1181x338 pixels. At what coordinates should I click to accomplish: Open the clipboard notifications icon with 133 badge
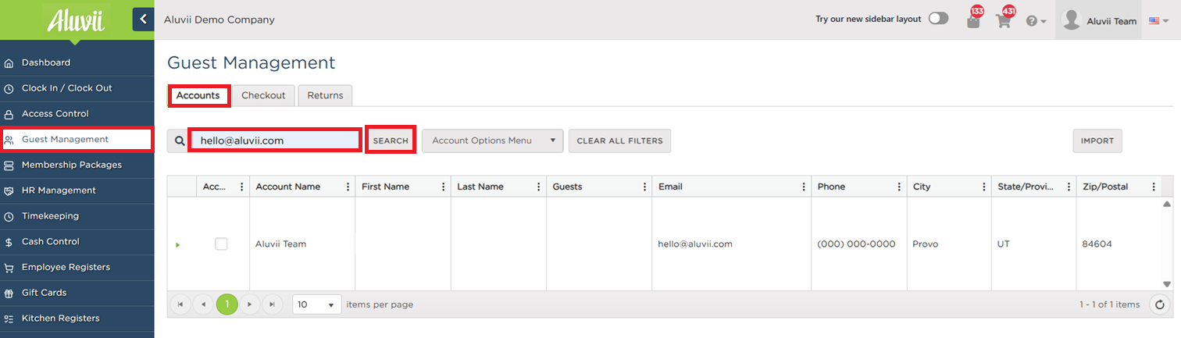(x=973, y=20)
